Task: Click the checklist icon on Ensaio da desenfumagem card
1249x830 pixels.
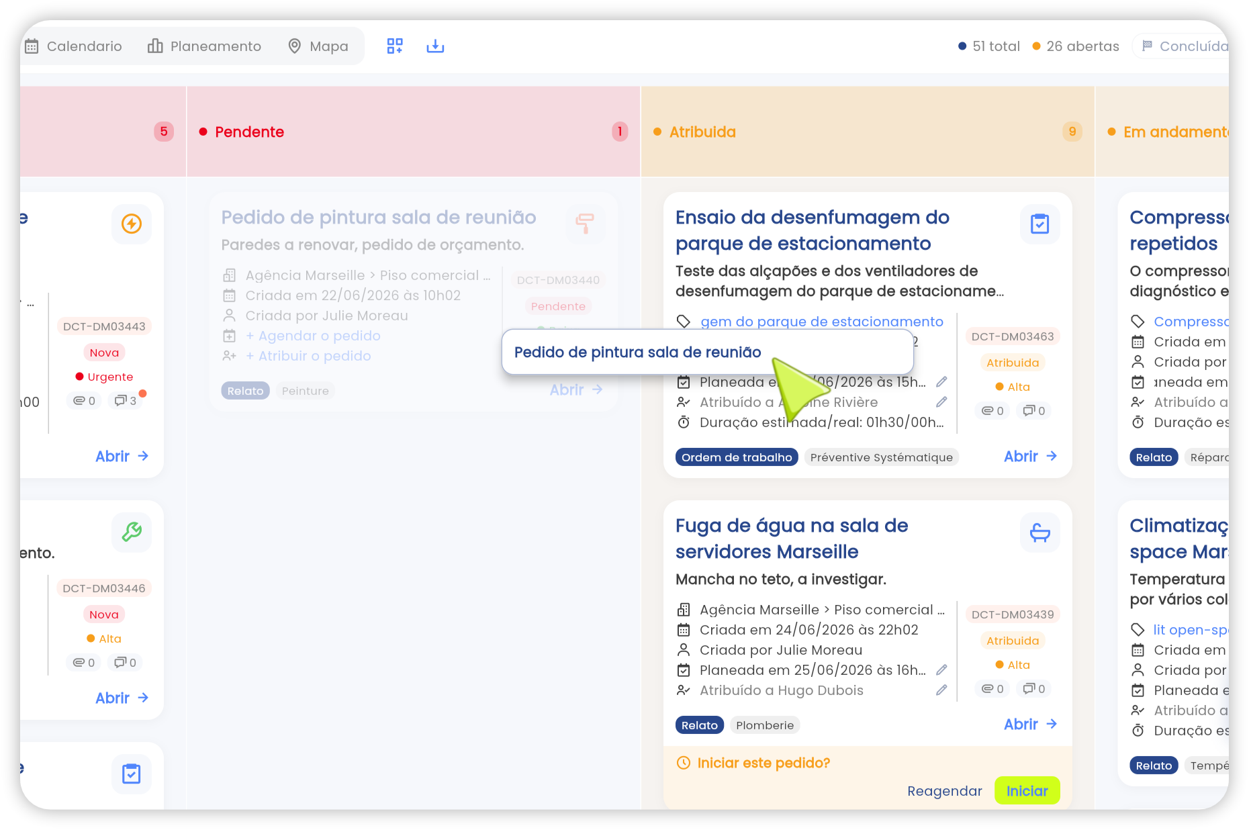Action: 1039,224
